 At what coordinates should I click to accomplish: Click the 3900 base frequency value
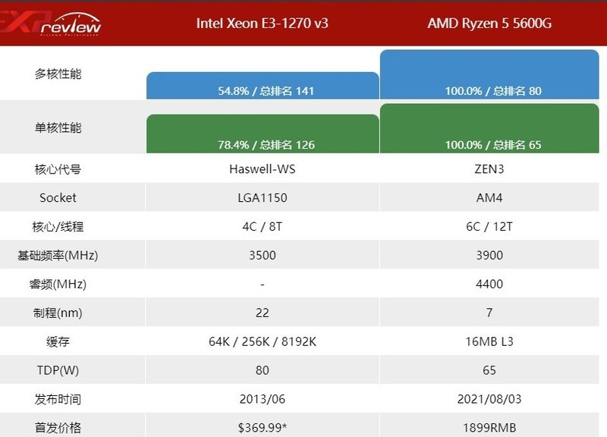489,256
